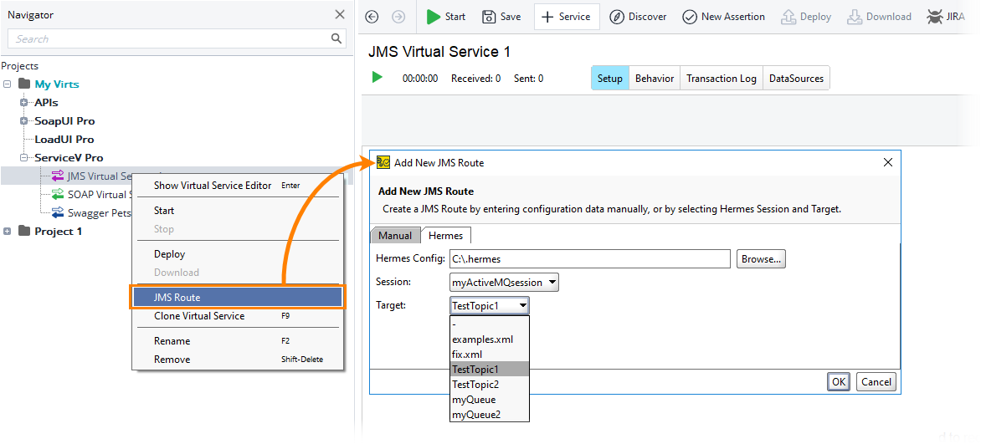Collapse the ServiceV Pro tree node
This screenshot has width=981, height=444.
[23, 157]
